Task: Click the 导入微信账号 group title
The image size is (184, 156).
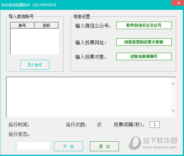Action: 21,17
